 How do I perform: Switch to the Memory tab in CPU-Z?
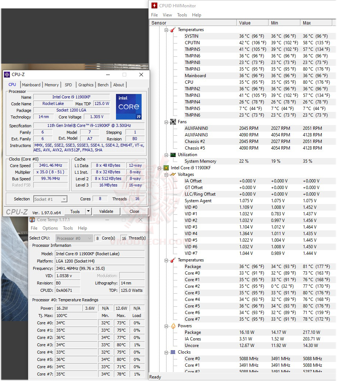click(x=52, y=85)
